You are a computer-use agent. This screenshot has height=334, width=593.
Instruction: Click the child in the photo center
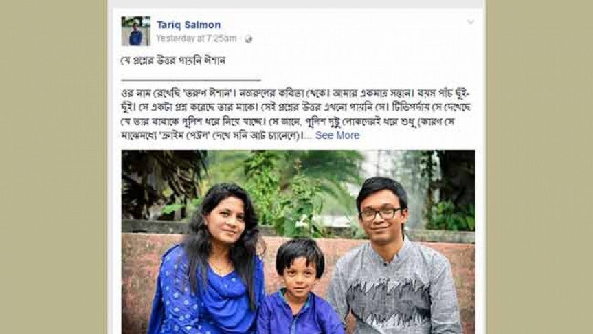pyautogui.click(x=299, y=287)
